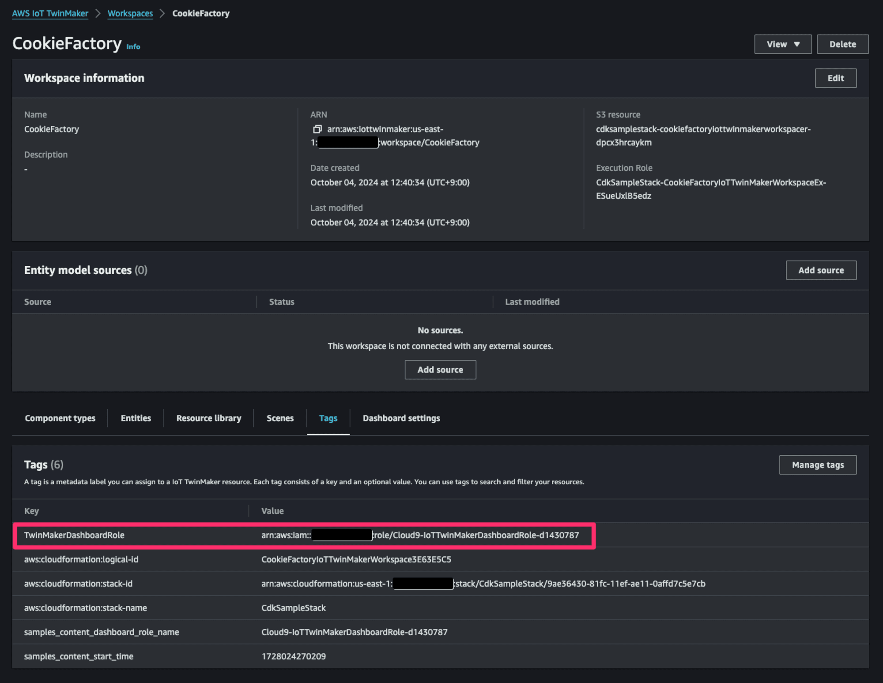Switch to Component types tab
This screenshot has width=883, height=683.
(60, 418)
